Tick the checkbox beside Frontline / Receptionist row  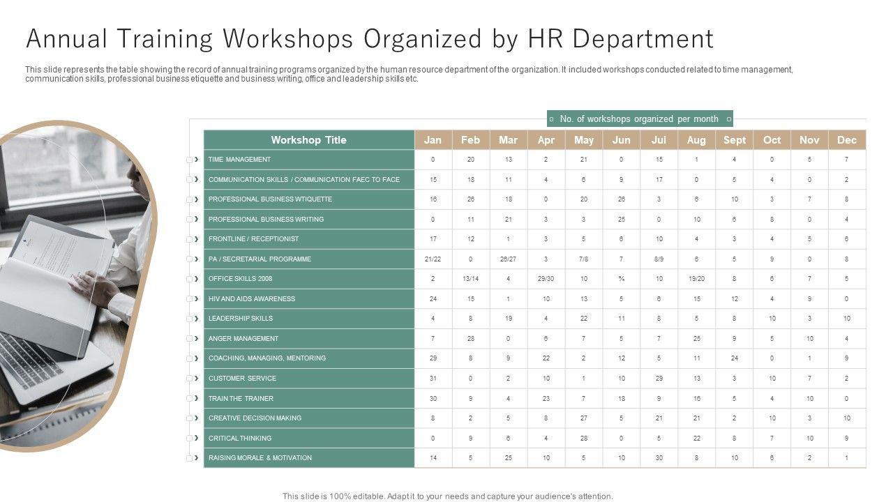tap(189, 239)
